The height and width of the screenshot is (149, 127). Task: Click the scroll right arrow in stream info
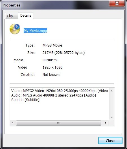pos(106,123)
